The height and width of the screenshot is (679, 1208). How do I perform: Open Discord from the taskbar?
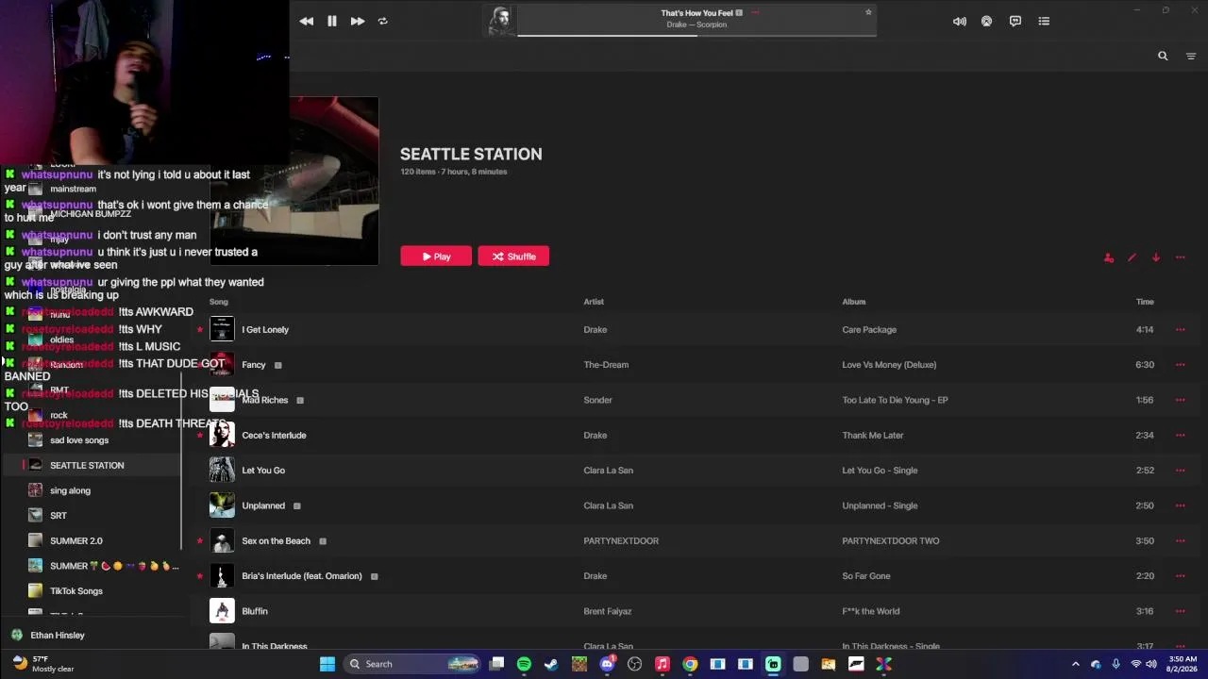tap(607, 664)
